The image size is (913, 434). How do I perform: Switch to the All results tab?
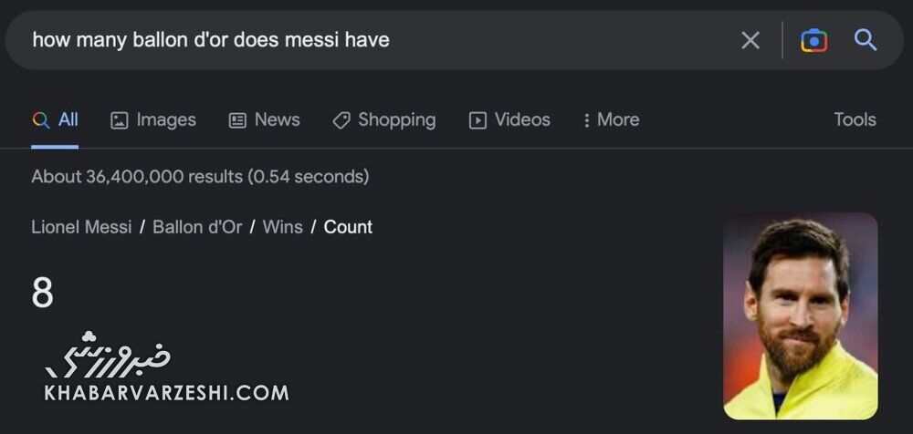55,120
